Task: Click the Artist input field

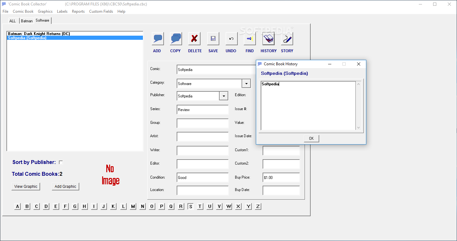Action: (x=203, y=137)
